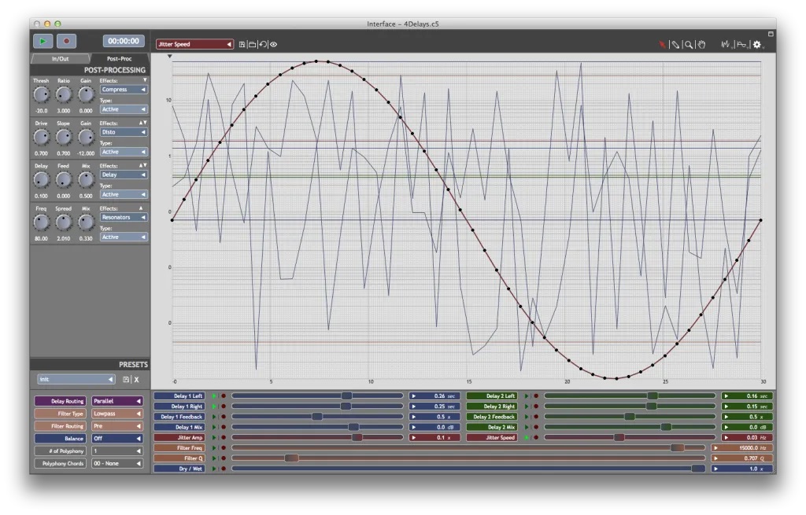
Task: Click the Delay 2 Mix red record dot
Action: pyautogui.click(x=535, y=427)
